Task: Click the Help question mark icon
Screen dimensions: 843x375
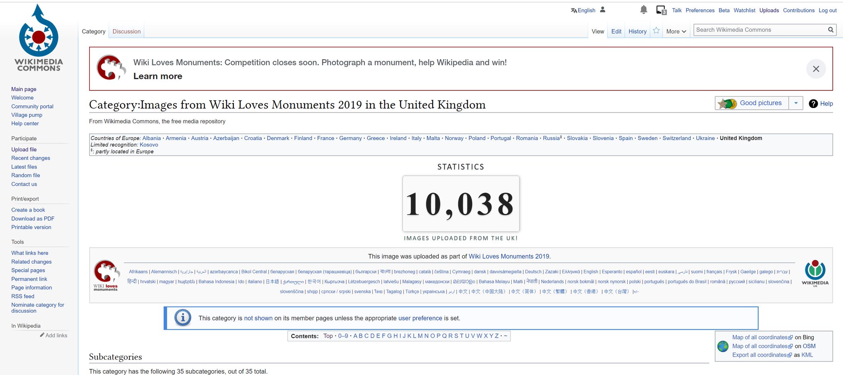Action: pyautogui.click(x=813, y=104)
